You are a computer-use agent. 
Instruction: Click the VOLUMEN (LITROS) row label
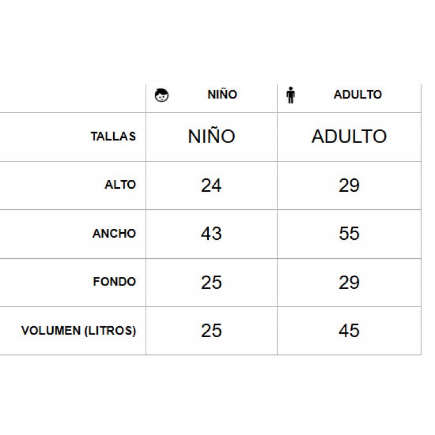78,331
